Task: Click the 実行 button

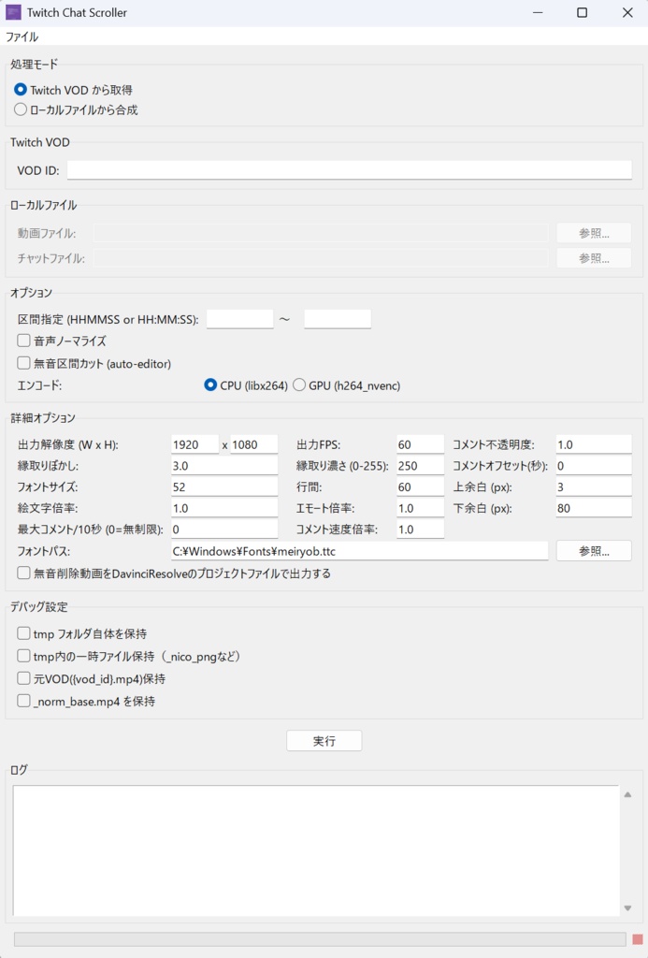Action: pos(324,741)
